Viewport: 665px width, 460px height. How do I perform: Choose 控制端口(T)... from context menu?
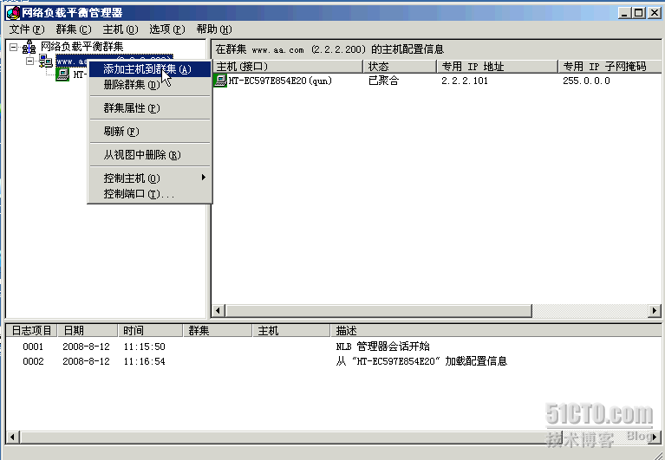(x=150, y=194)
